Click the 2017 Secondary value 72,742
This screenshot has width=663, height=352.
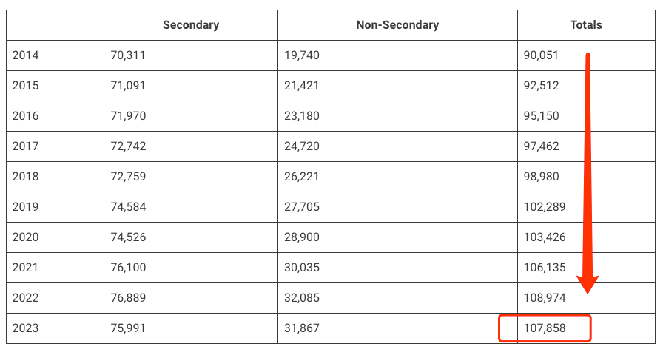pyautogui.click(x=128, y=146)
